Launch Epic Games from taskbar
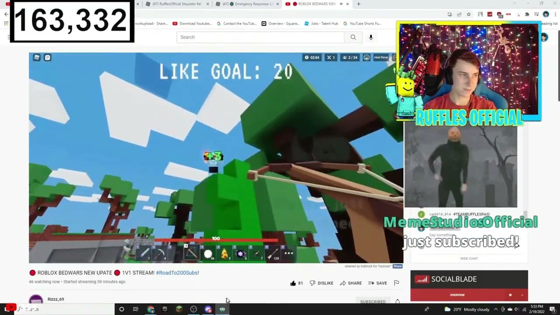The width and height of the screenshot is (560, 315). click(x=165, y=309)
